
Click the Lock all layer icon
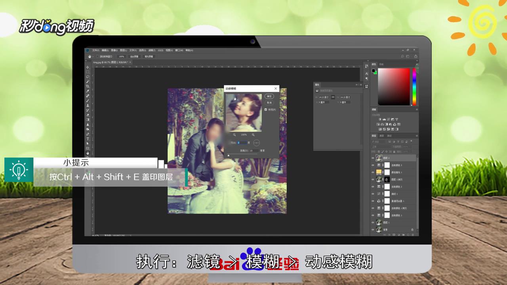(394, 152)
